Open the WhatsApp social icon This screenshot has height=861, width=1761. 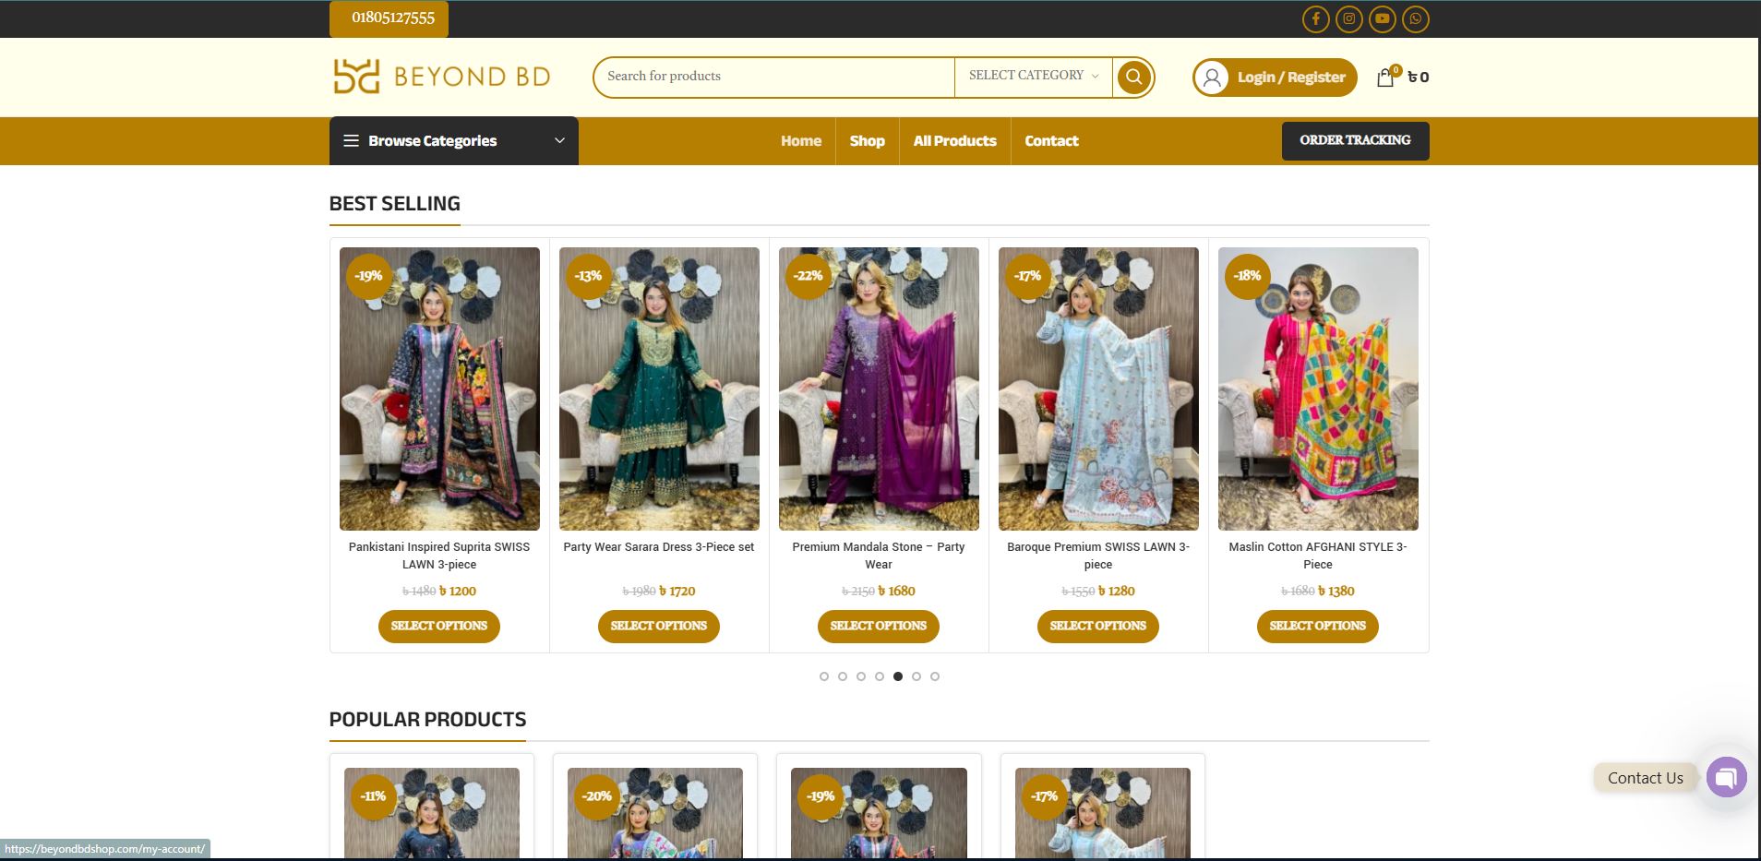(x=1415, y=19)
